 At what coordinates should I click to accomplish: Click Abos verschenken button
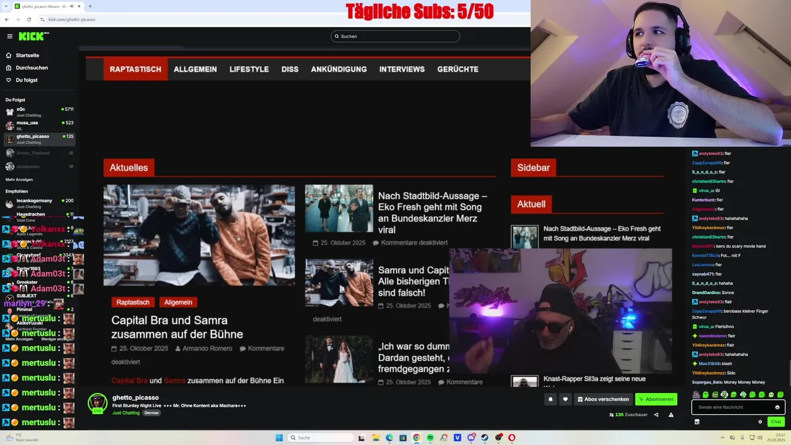tap(603, 399)
